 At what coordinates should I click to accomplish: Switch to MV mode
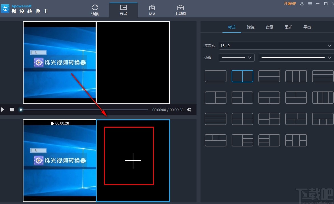click(x=152, y=9)
